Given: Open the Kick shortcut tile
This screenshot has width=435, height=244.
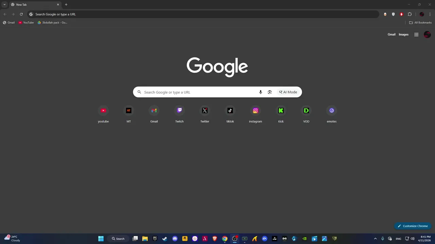Looking at the screenshot, I should tap(281, 115).
